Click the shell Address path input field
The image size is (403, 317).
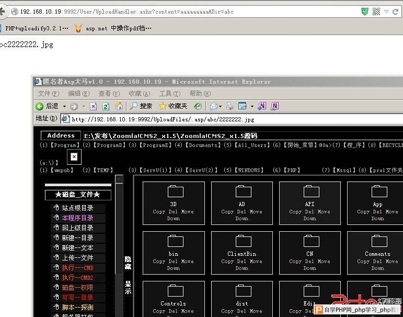coord(243,135)
